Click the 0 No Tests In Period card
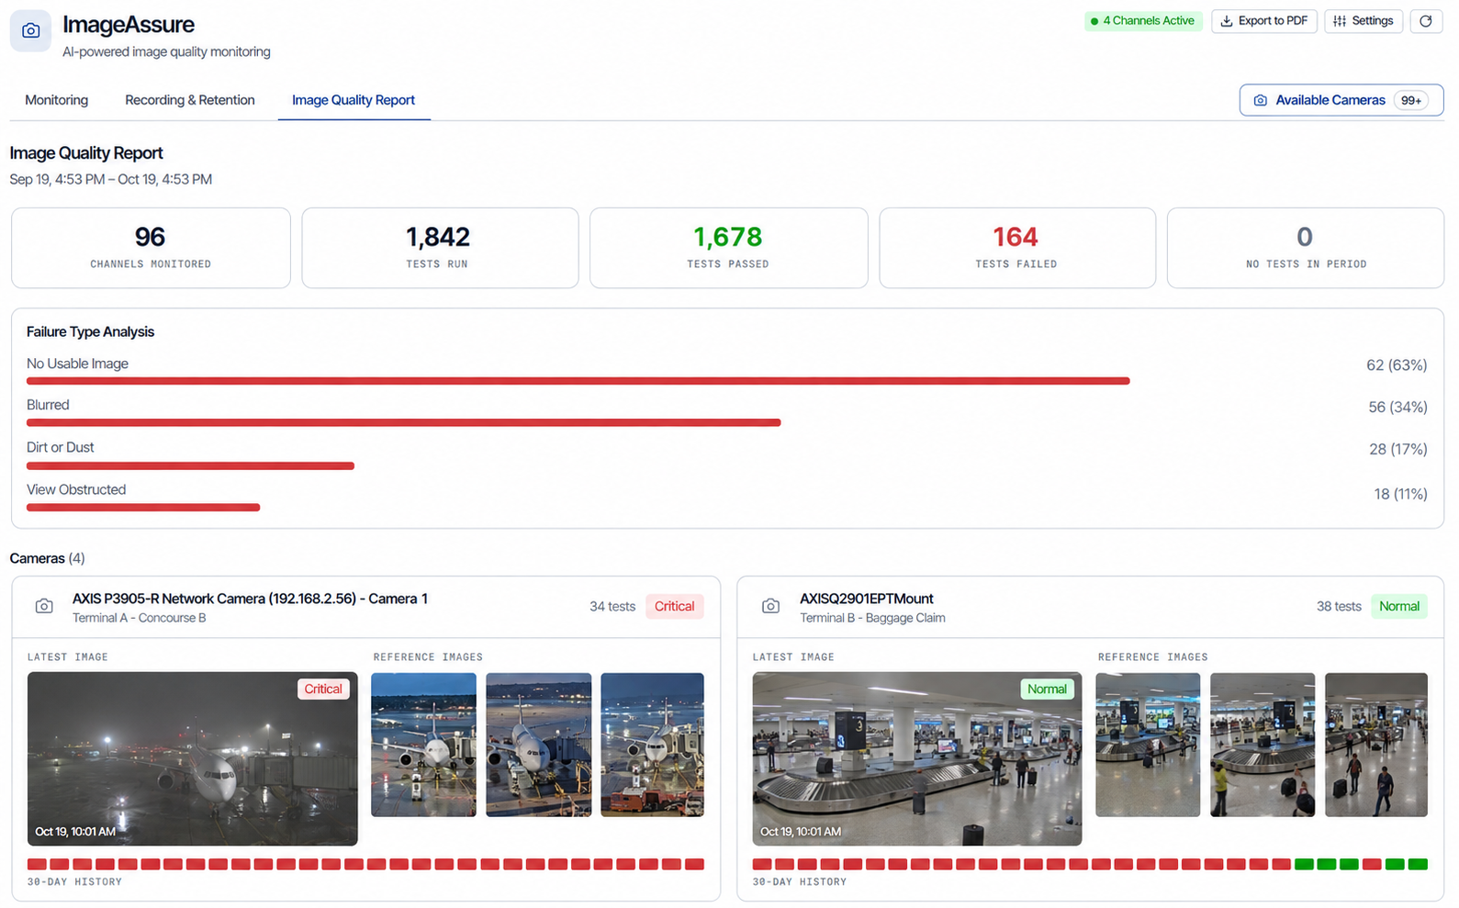The height and width of the screenshot is (908, 1459). coord(1305,248)
